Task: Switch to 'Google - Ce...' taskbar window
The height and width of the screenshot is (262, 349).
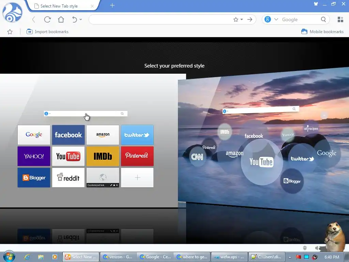Action: coord(155,257)
